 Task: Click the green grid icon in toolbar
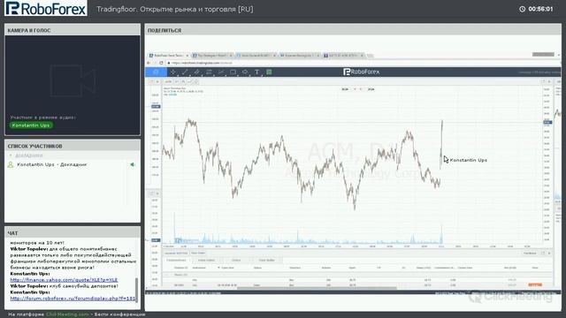tap(269, 72)
